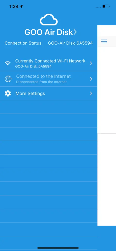The width and height of the screenshot is (116, 251).
Task: Open the Wi-Fi Network row chevron
Action: [x=91, y=64]
